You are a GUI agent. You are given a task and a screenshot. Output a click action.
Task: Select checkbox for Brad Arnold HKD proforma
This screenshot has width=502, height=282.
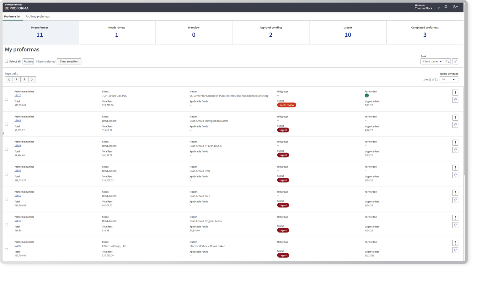point(7,175)
